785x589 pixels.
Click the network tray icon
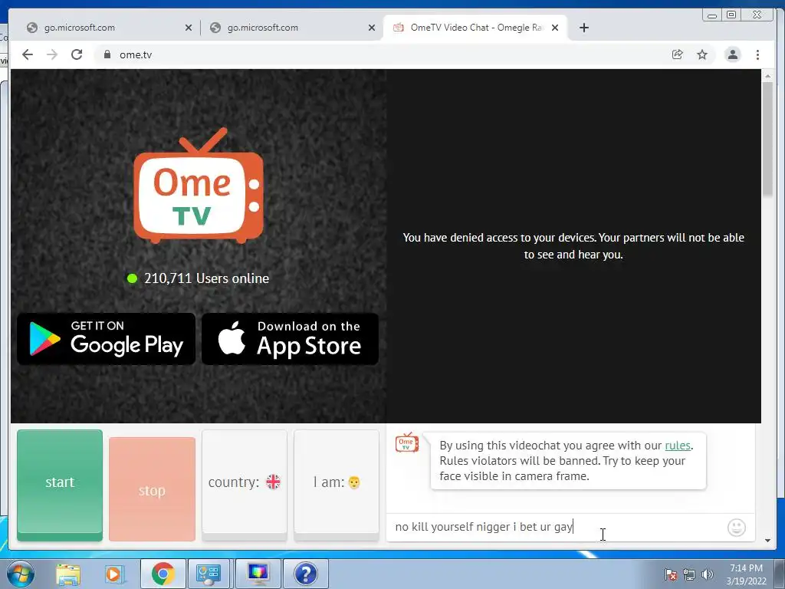[x=689, y=574]
